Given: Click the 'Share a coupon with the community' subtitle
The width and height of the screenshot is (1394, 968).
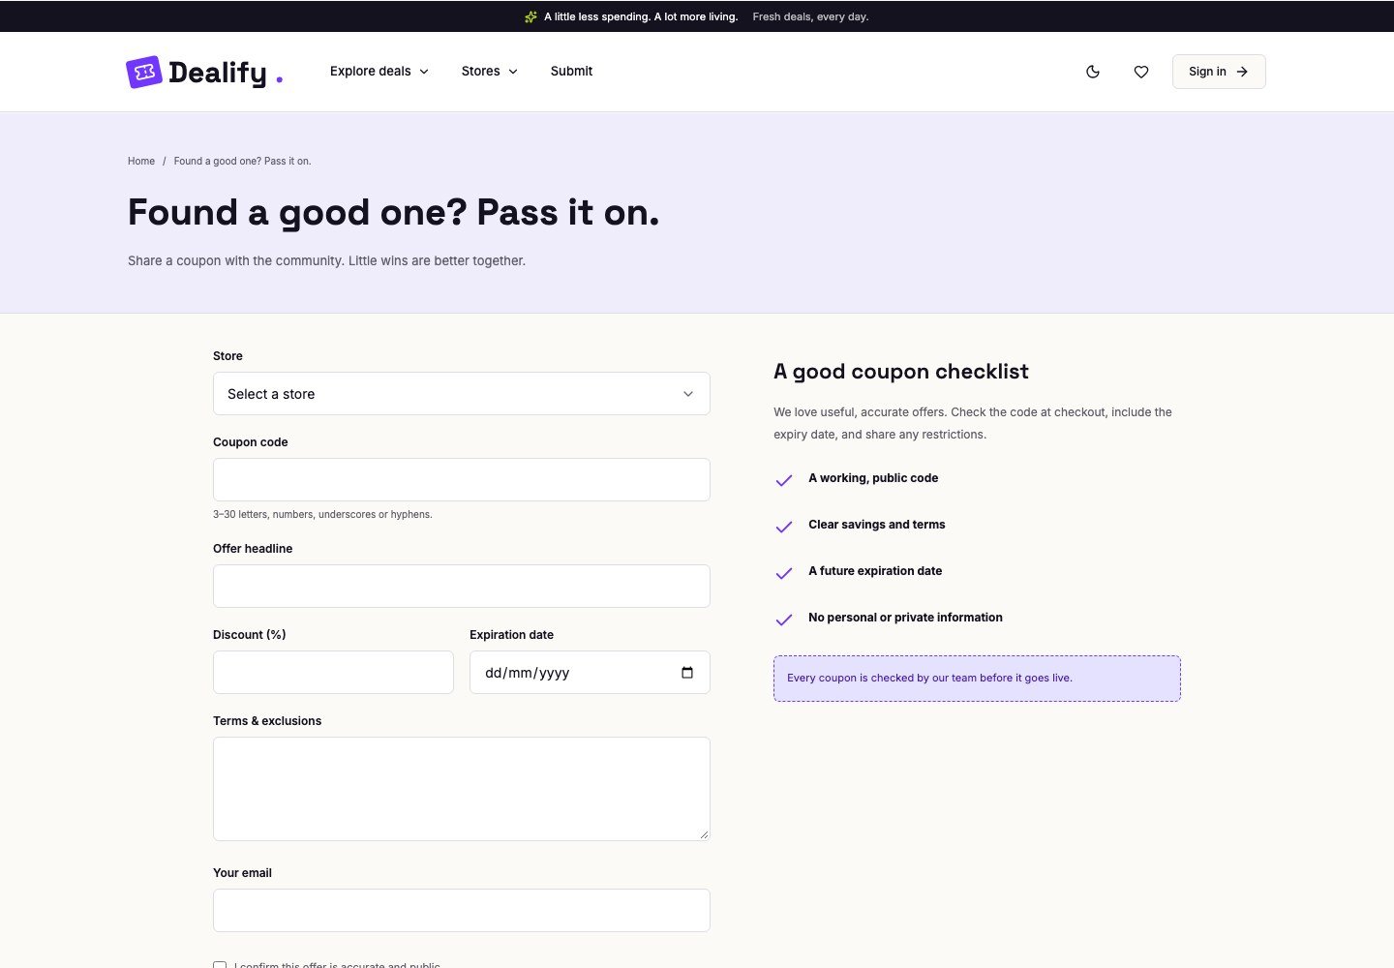Looking at the screenshot, I should (326, 261).
